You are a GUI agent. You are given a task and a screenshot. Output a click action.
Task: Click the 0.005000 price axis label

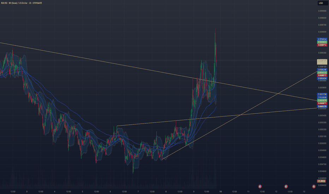322,144
